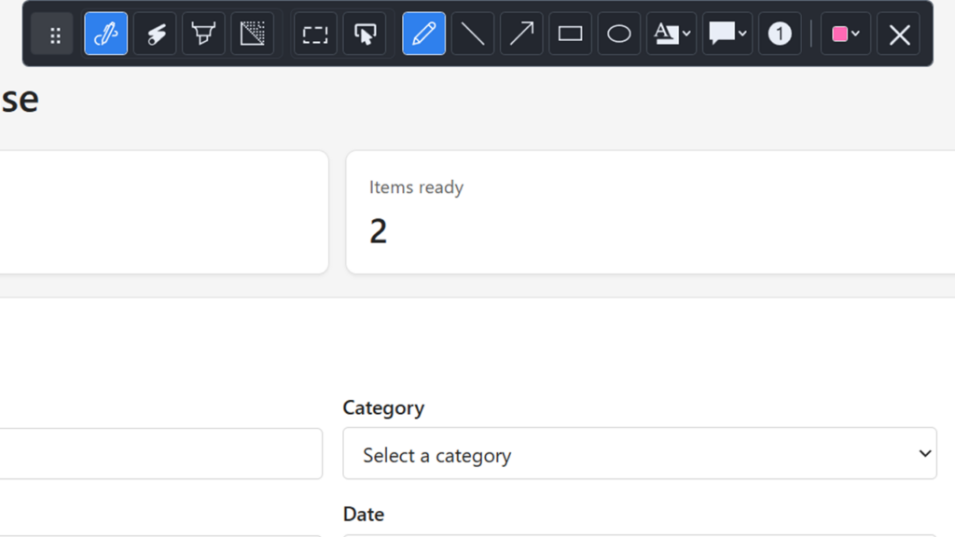Select the highlighter marker tool
This screenshot has height=537, width=955.
[x=203, y=34]
